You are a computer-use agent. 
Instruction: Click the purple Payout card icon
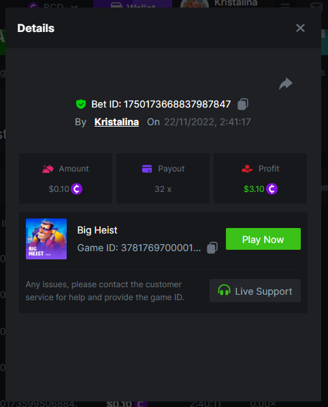click(147, 169)
